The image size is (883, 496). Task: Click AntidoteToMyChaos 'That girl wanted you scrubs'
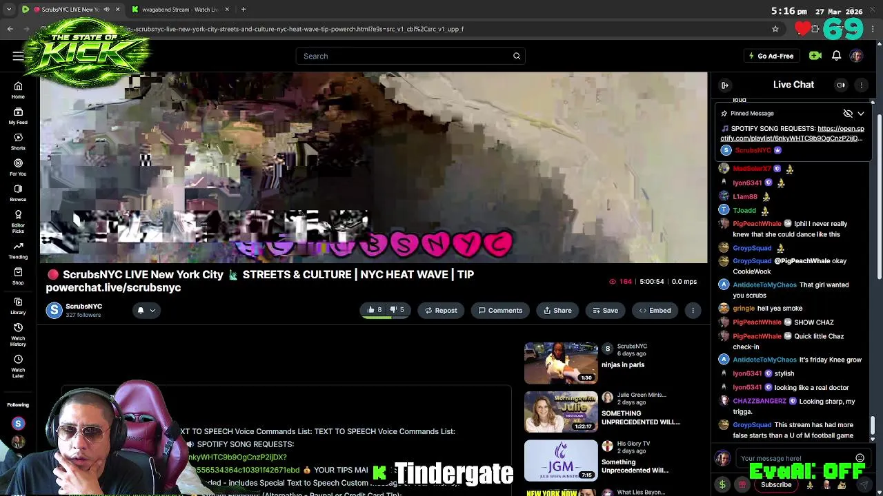[791, 290]
